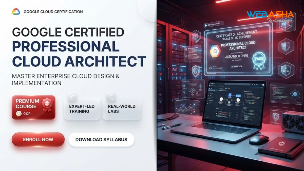Click the ALEXANDER CHEN name on certificate

point(237,56)
